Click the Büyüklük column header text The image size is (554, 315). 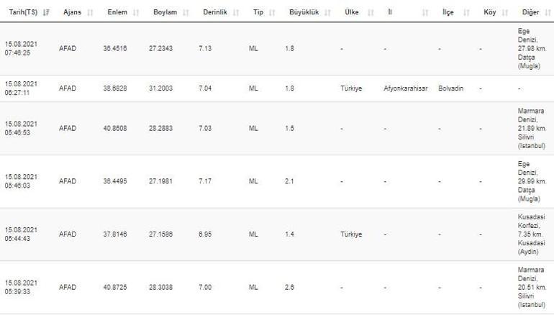pos(304,13)
